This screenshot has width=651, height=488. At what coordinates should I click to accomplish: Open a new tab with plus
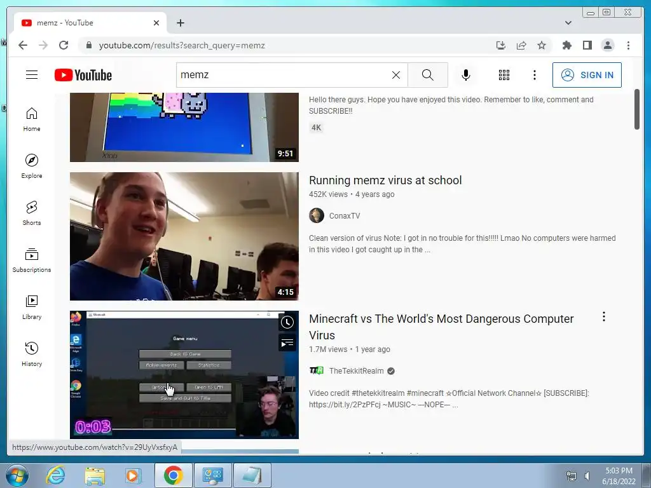point(180,23)
